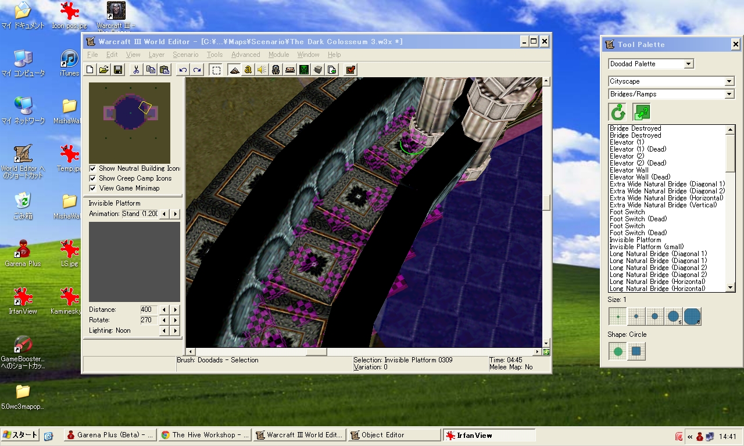Open the AI Editor green face icon
The image size is (744, 446).
click(304, 70)
